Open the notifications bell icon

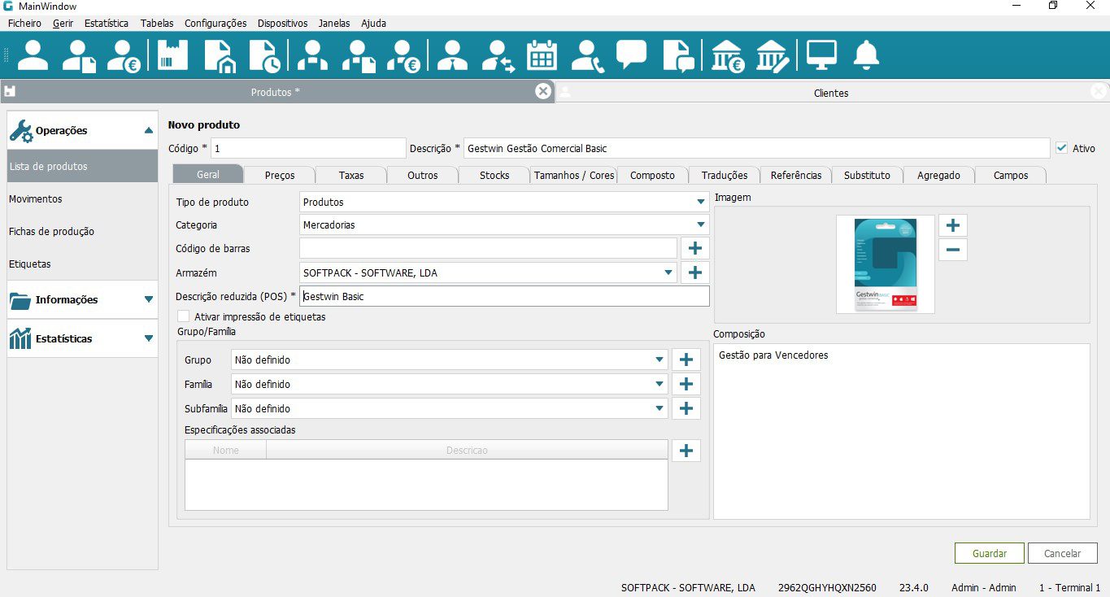click(x=866, y=55)
